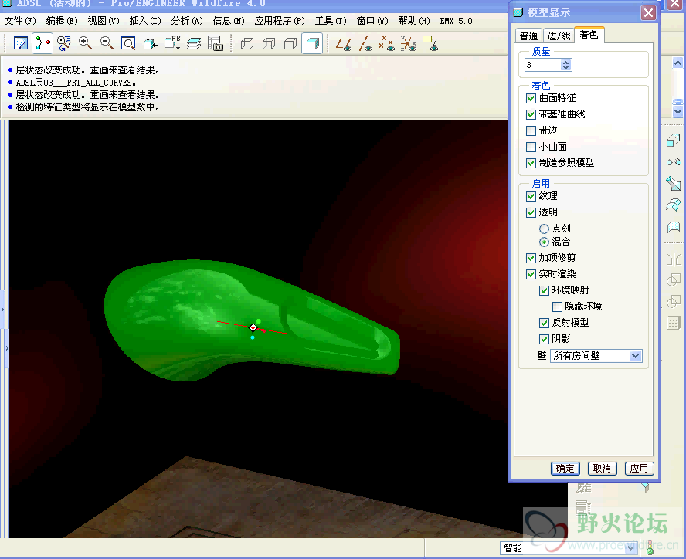The height and width of the screenshot is (559, 686).
Task: Click 取消 button
Action: (x=602, y=469)
